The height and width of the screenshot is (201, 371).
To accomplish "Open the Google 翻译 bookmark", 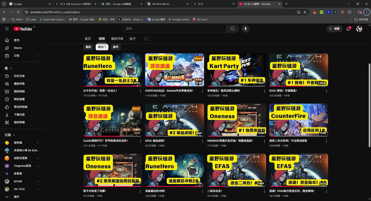I will click(x=156, y=19).
